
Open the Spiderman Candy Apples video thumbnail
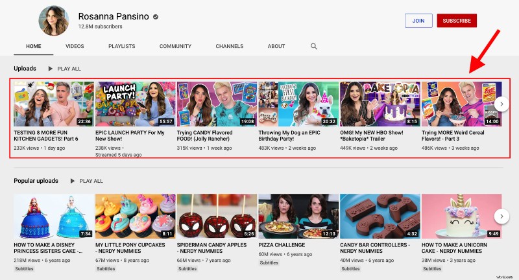click(x=217, y=216)
